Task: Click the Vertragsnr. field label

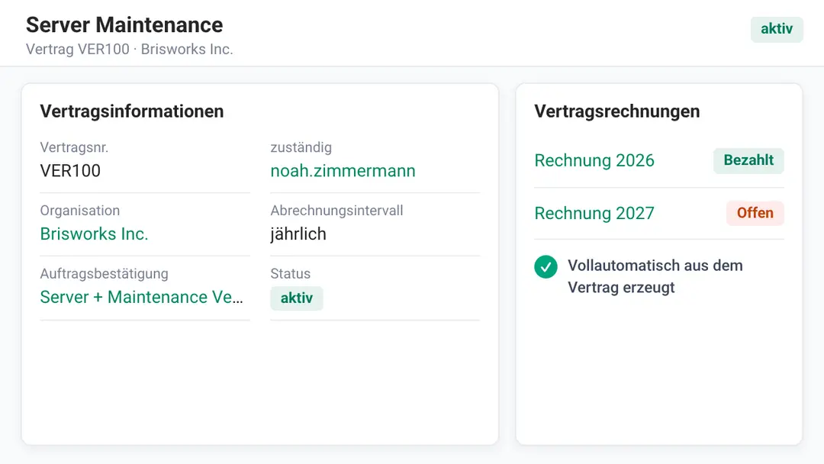Action: point(74,147)
